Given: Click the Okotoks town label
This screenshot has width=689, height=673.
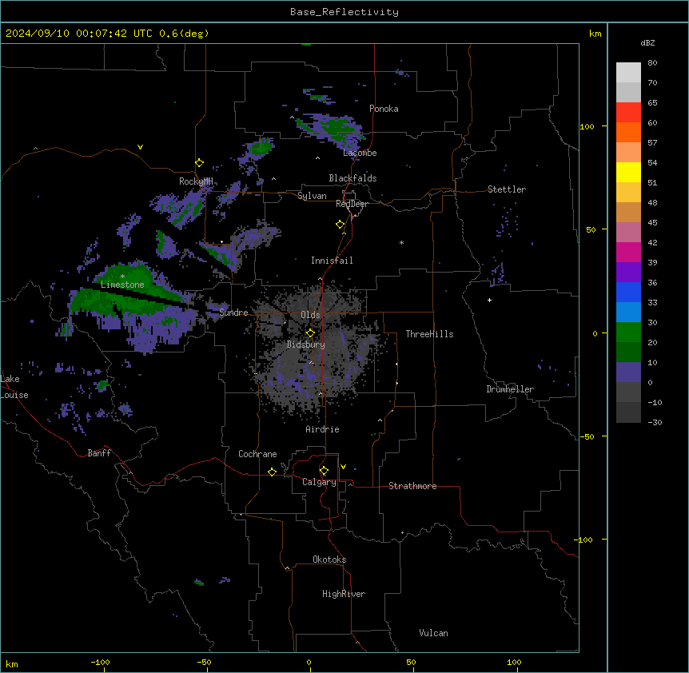Looking at the screenshot, I should 329,560.
